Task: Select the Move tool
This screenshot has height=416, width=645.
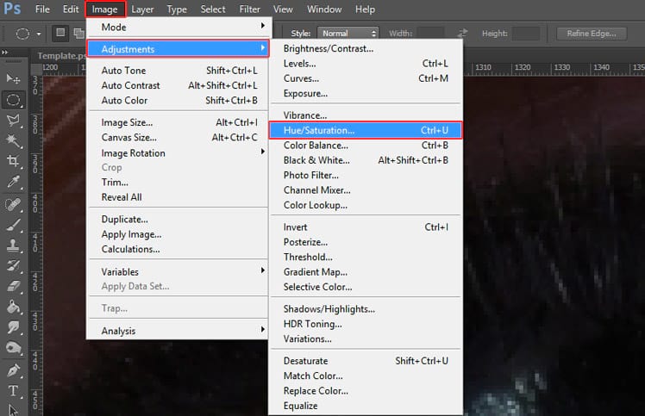Action: [x=13, y=78]
